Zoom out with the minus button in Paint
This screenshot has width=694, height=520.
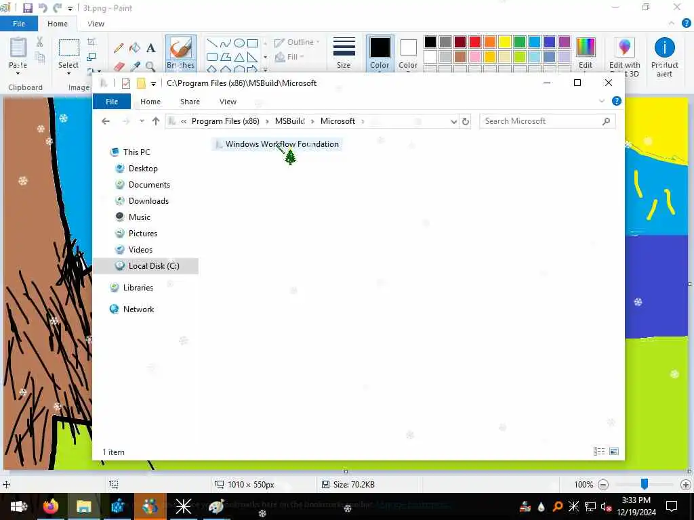coord(603,485)
